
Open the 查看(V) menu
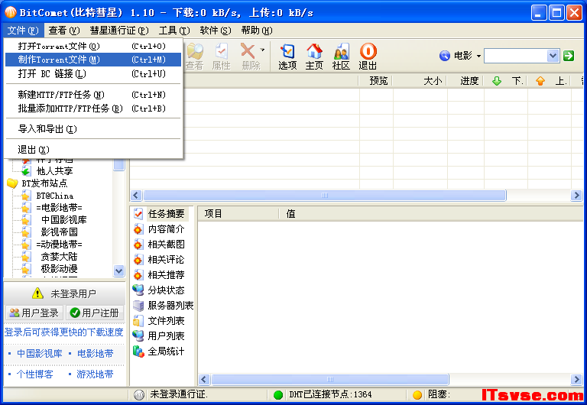(64, 31)
